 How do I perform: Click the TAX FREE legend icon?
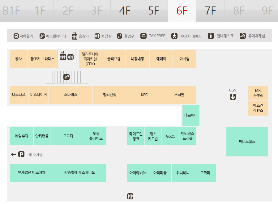143,36
